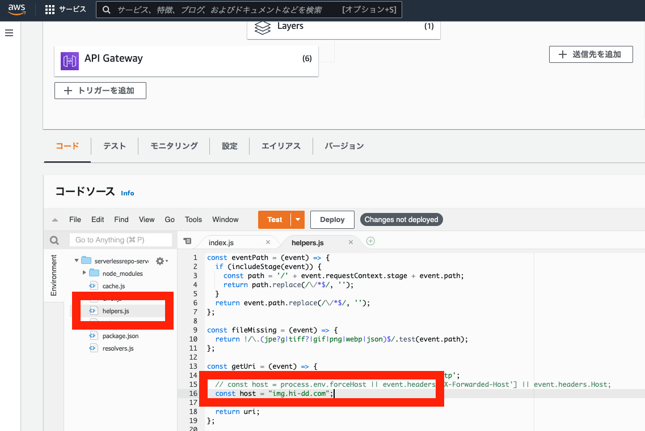Switch to the モニタリング tab
The width and height of the screenshot is (645, 431).
174,146
